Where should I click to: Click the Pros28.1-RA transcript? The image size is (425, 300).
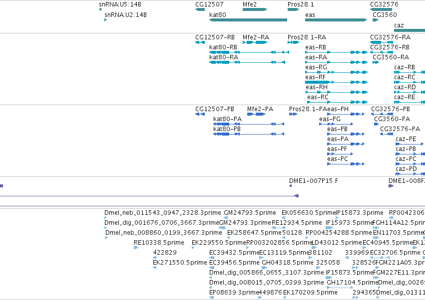(293, 42)
